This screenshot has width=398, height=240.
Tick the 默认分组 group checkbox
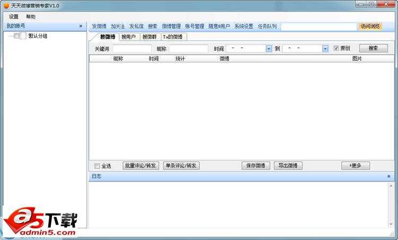coord(16,36)
